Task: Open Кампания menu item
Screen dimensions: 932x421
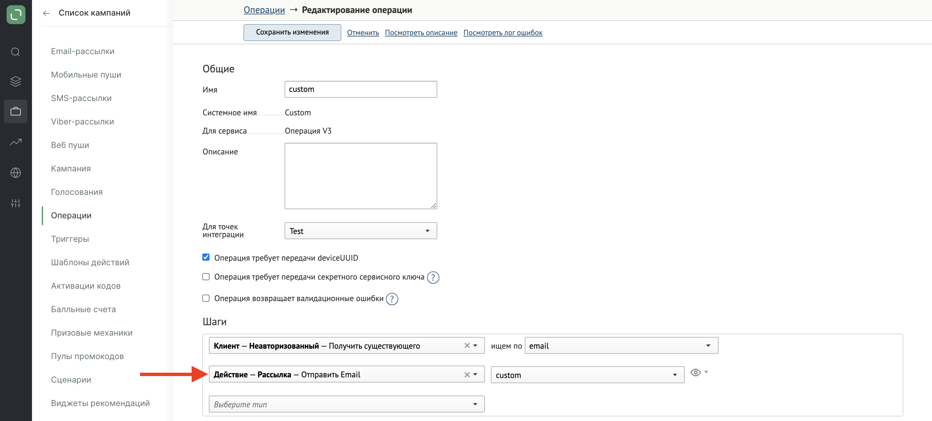Action: click(71, 169)
